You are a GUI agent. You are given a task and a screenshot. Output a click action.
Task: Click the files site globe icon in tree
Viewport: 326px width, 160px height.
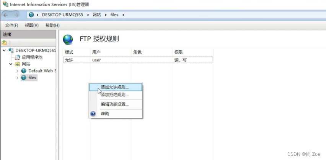click(24, 78)
